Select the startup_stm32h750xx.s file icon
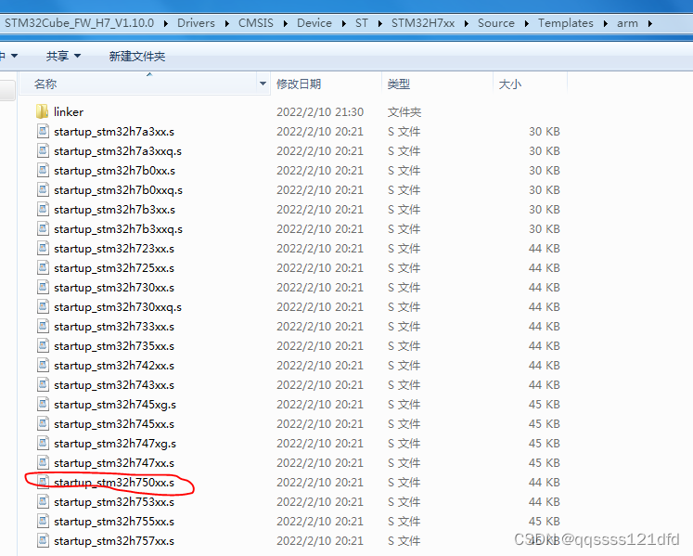Viewport: 693px width, 556px height. point(43,481)
